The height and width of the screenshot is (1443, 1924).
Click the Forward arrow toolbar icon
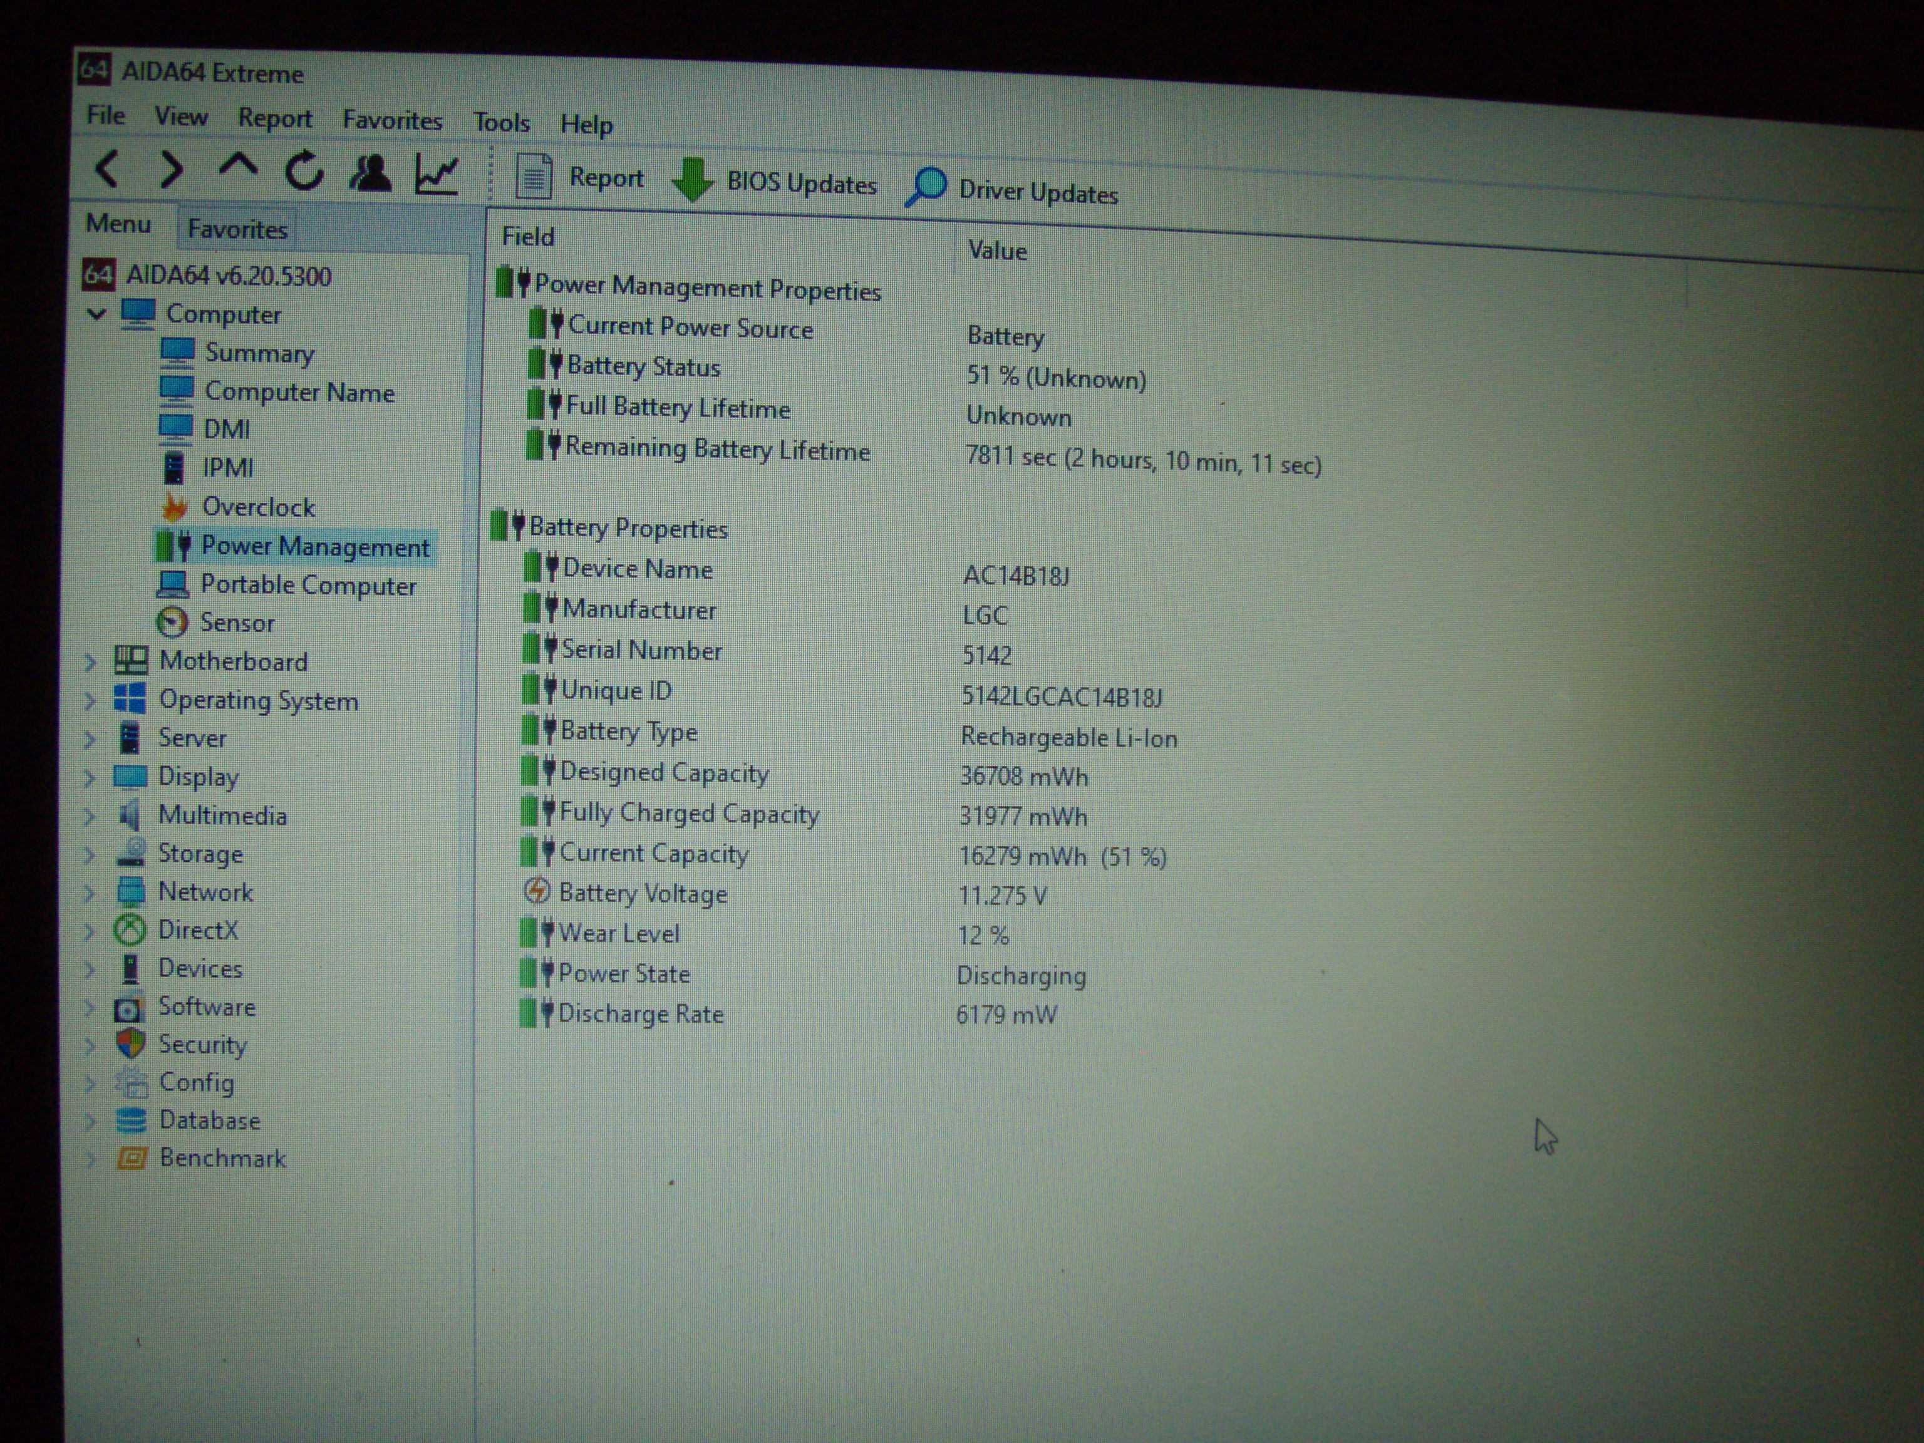[x=172, y=168]
